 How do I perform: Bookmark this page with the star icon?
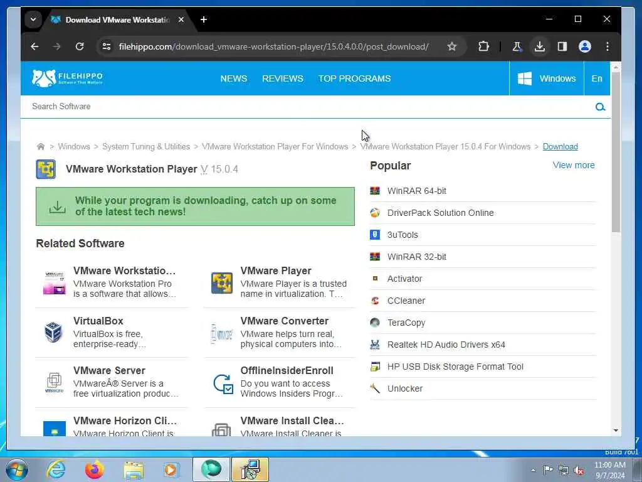[x=451, y=46]
